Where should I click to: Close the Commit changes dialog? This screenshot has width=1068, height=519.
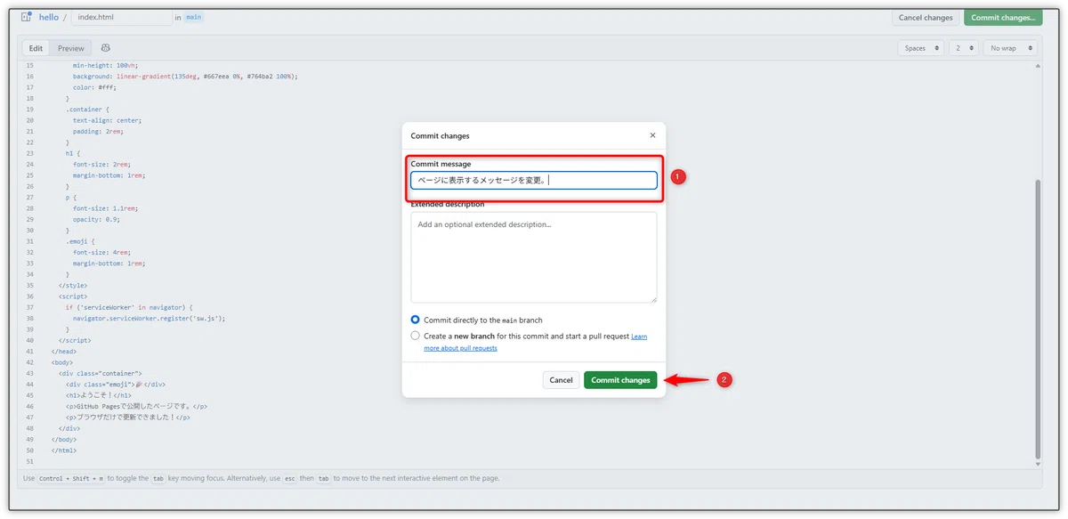[x=652, y=135]
